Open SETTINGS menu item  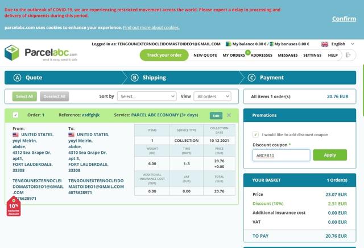coord(312,56)
